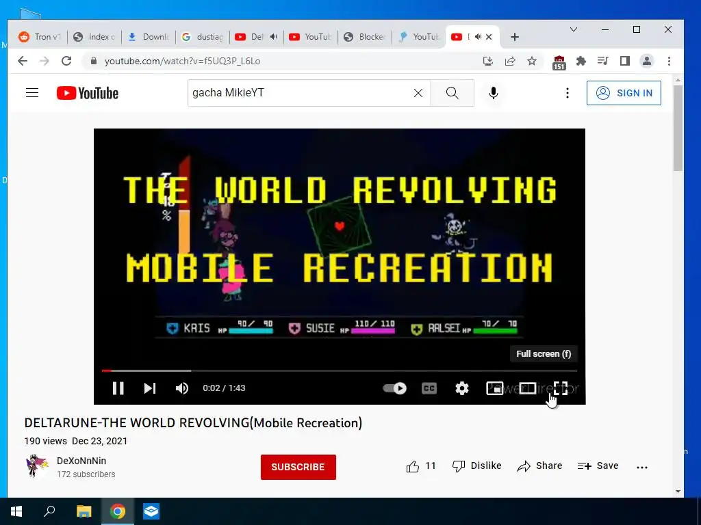The height and width of the screenshot is (525, 701).
Task: Install app icon in address bar
Action: [487, 61]
